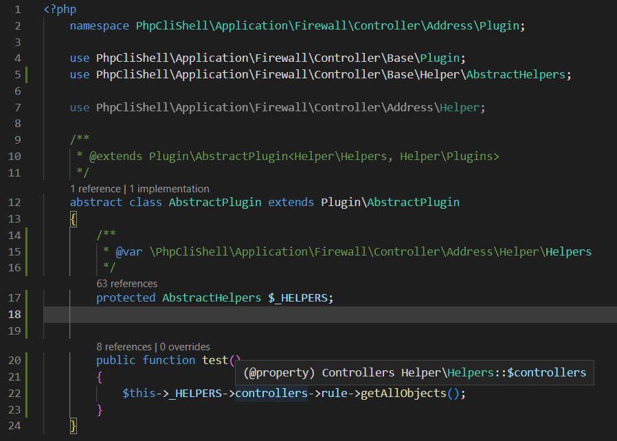The height and width of the screenshot is (441, 617).
Task: Click the opening <?php tag
Action: 60,10
